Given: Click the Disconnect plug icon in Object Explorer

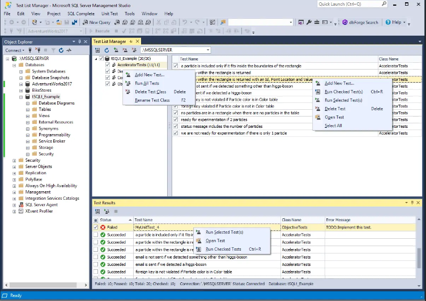Looking at the screenshot, I should (38, 50).
